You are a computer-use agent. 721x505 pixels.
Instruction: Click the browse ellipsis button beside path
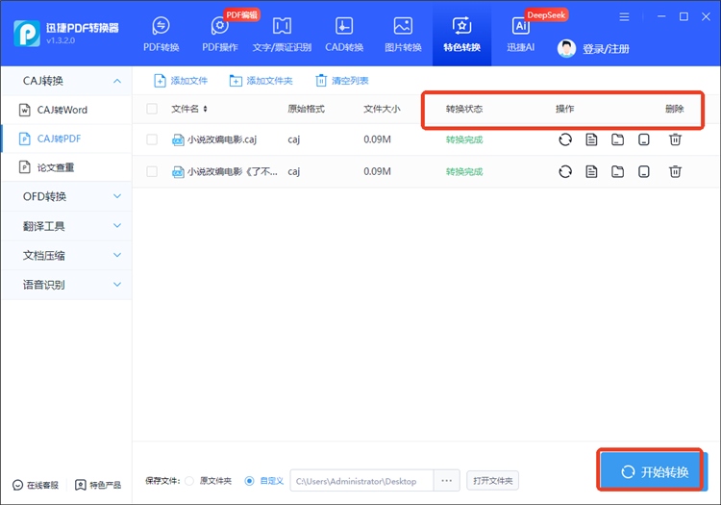pos(445,480)
